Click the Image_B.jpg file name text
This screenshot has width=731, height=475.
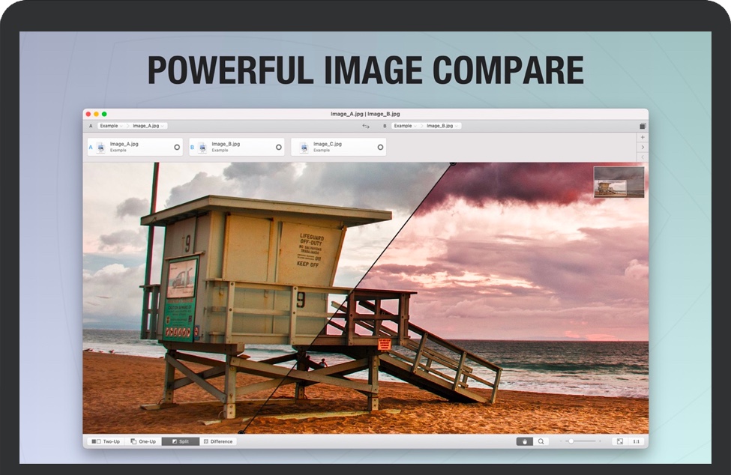pyautogui.click(x=226, y=144)
